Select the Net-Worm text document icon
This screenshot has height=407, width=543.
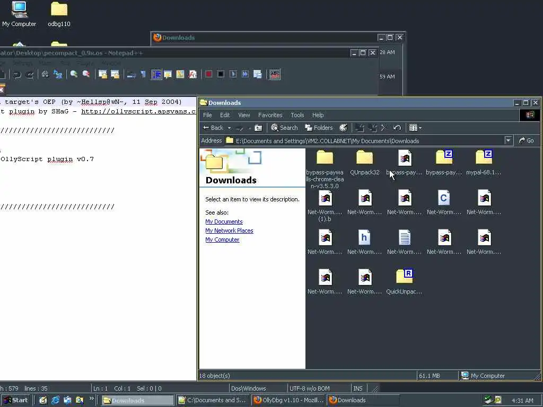[405, 242]
